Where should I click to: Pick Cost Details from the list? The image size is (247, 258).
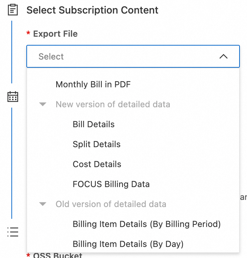tap(97, 164)
